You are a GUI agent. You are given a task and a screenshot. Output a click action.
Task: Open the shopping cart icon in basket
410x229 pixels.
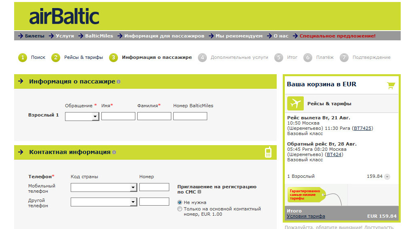[391, 85]
